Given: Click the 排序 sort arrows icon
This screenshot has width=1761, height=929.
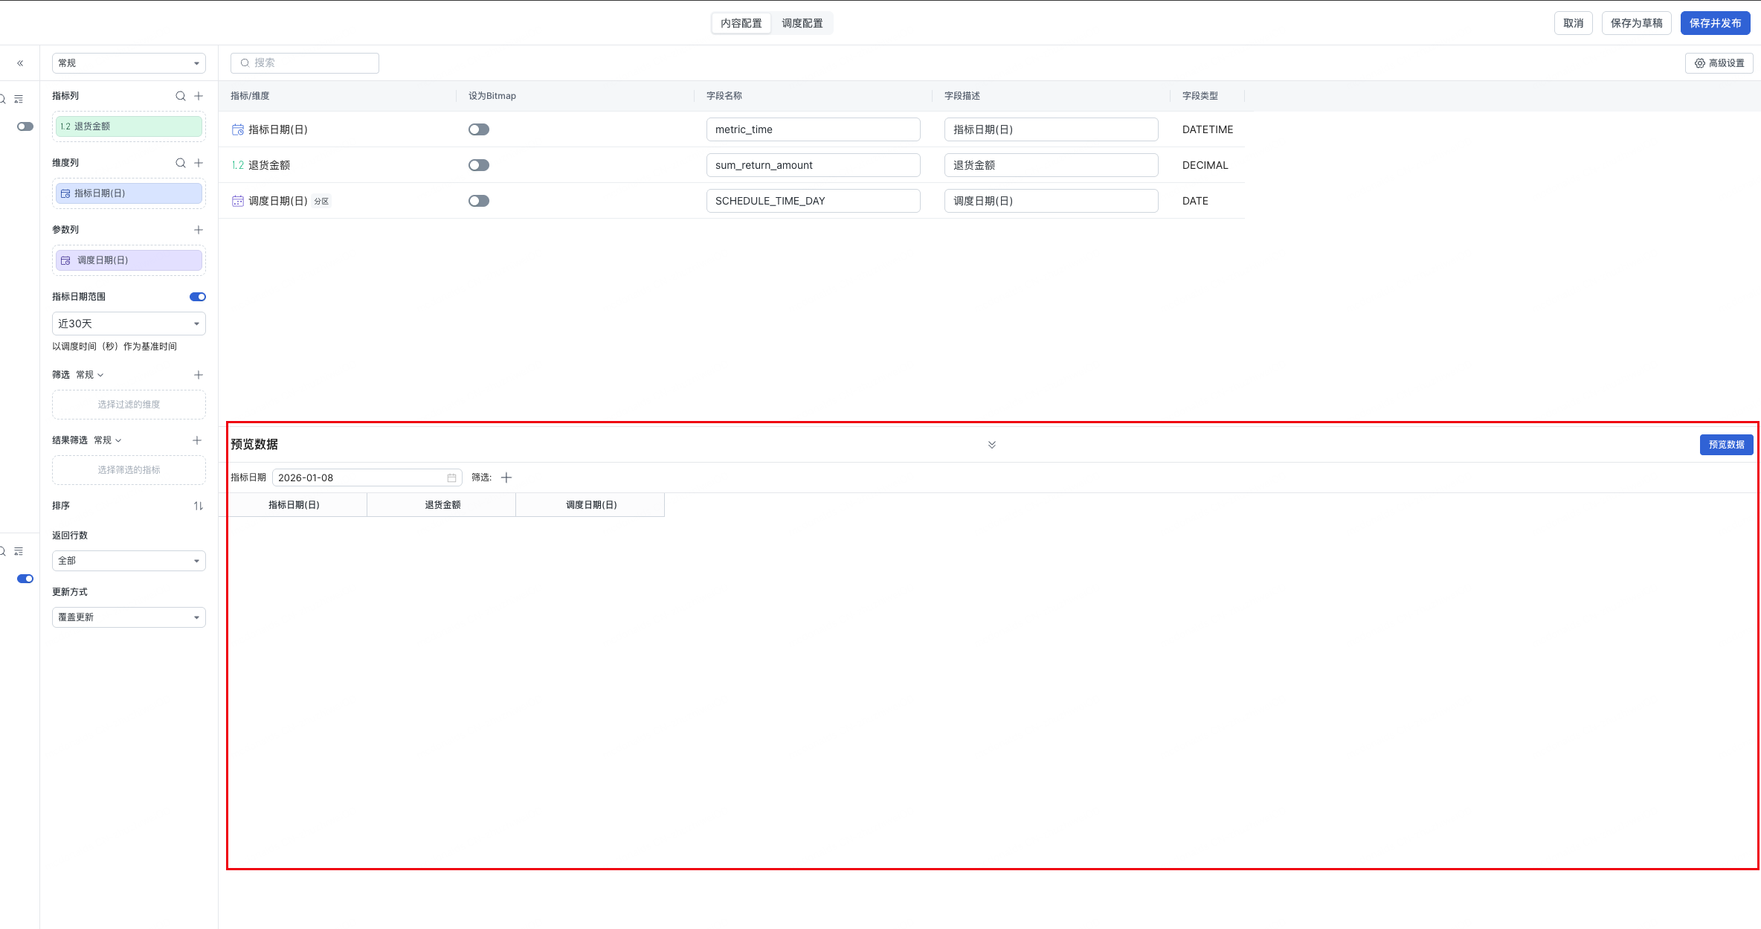Looking at the screenshot, I should coord(199,506).
